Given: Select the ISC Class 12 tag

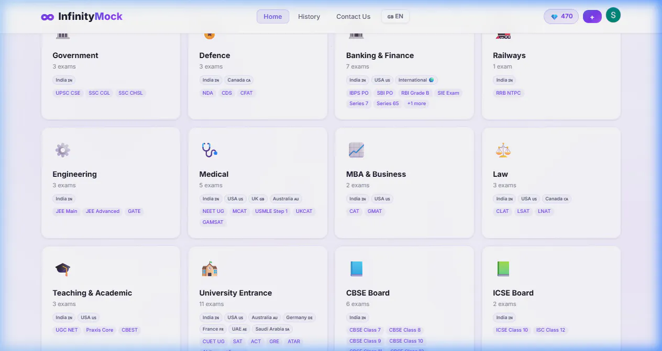Looking at the screenshot, I should tap(551, 330).
